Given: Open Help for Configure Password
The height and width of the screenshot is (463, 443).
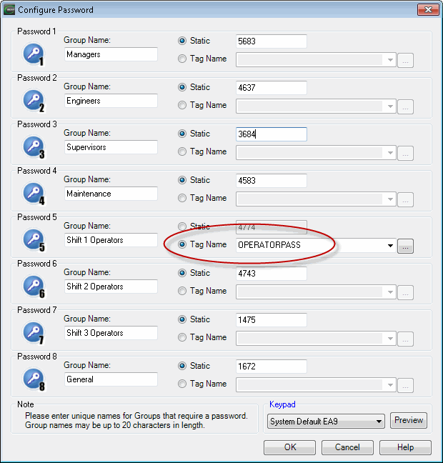Looking at the screenshot, I should click(x=405, y=447).
